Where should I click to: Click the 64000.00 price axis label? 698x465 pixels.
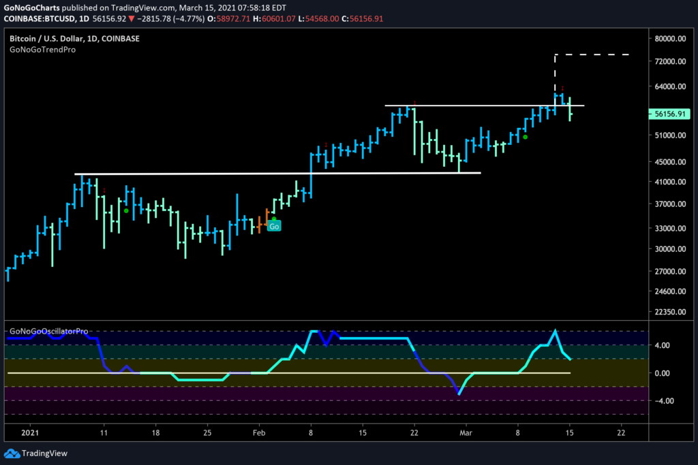tap(670, 86)
